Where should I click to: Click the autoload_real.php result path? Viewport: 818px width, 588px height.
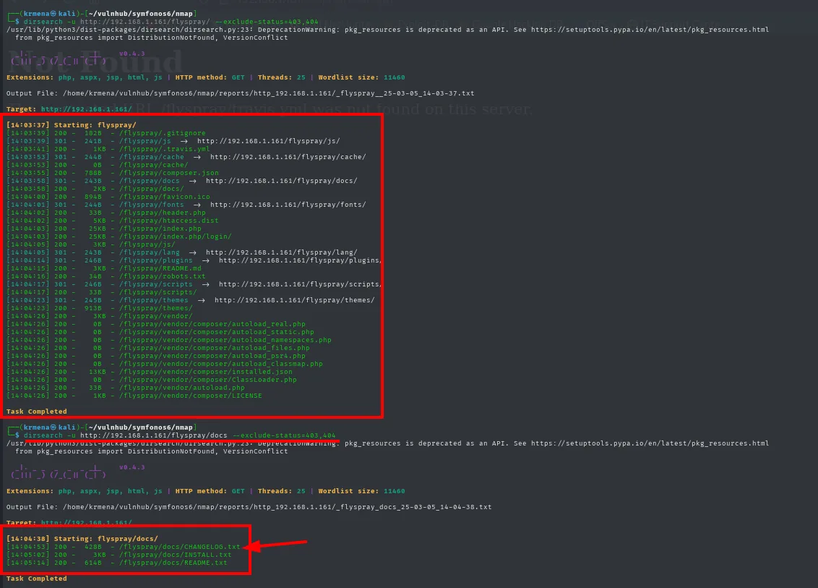point(212,324)
